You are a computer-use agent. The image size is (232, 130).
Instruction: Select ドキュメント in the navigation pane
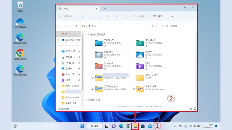(71, 63)
